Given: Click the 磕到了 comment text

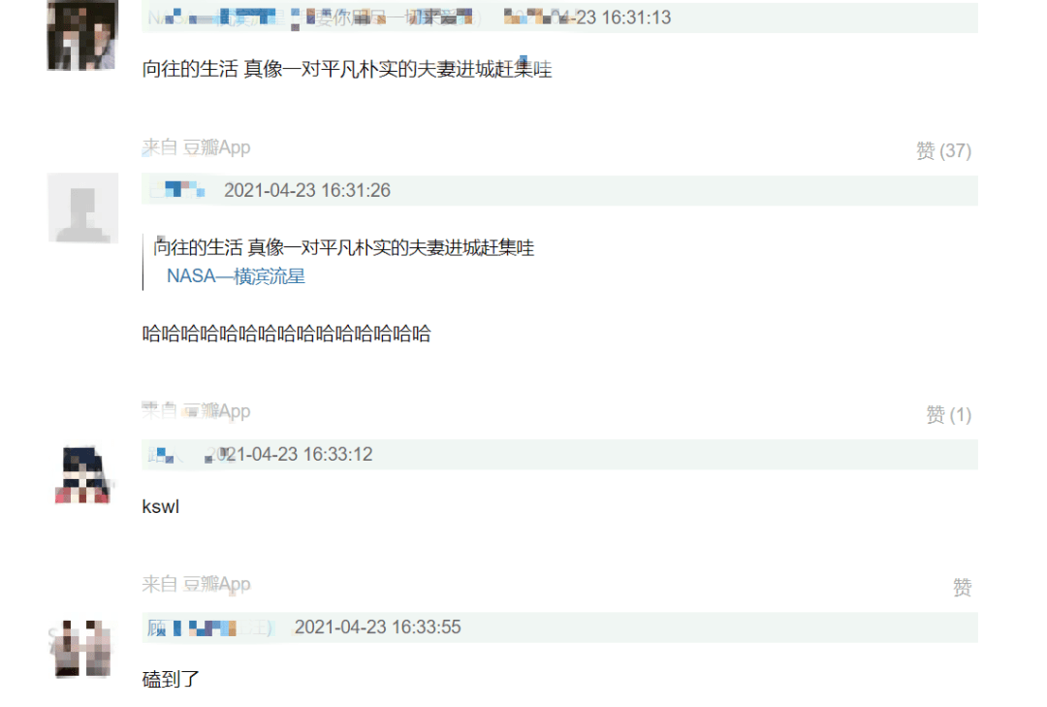Looking at the screenshot, I should [171, 680].
